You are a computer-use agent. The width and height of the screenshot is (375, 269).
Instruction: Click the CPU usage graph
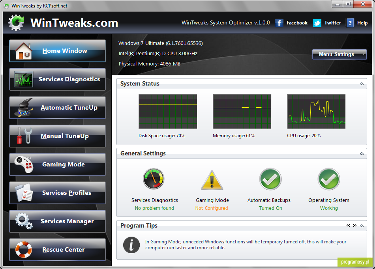tap(316, 111)
